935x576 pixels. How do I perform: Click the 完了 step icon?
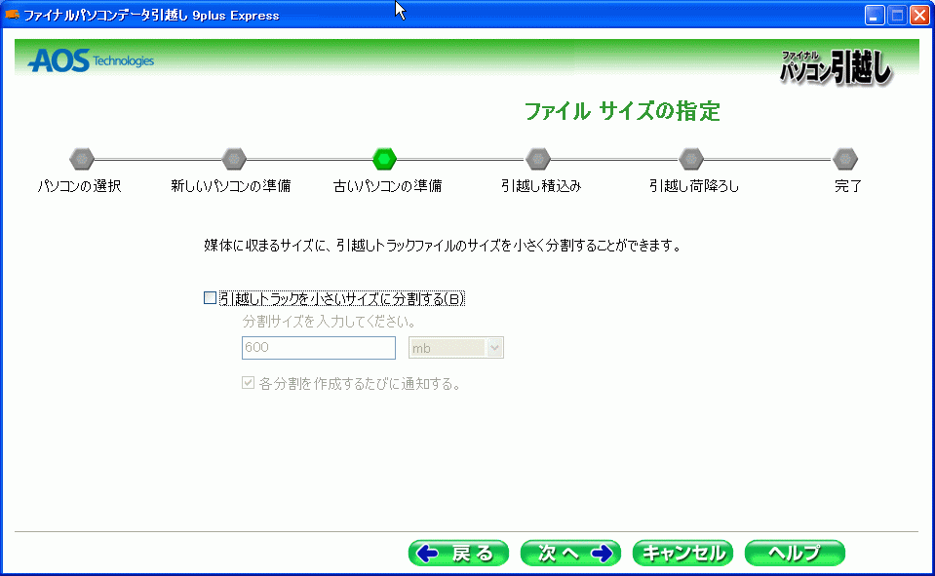845,158
